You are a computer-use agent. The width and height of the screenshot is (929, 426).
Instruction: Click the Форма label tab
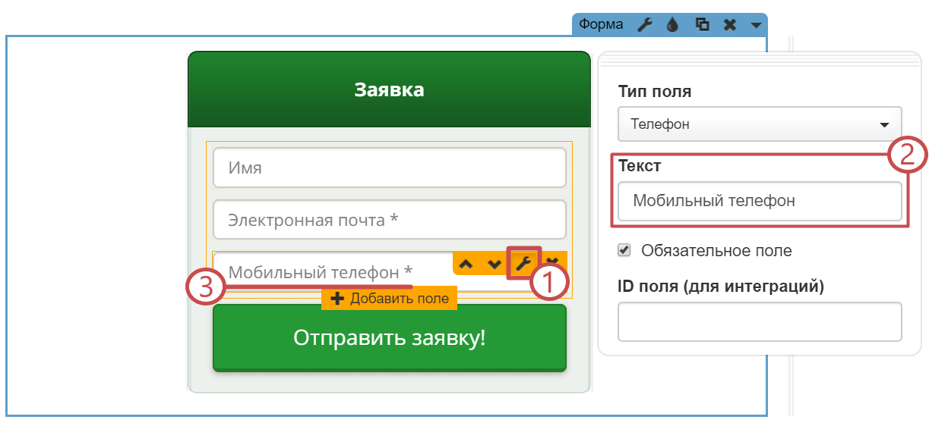click(601, 24)
